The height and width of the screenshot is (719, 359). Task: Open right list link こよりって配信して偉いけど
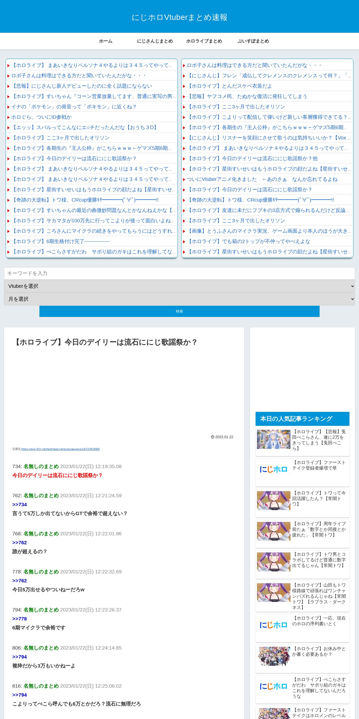coord(269,117)
